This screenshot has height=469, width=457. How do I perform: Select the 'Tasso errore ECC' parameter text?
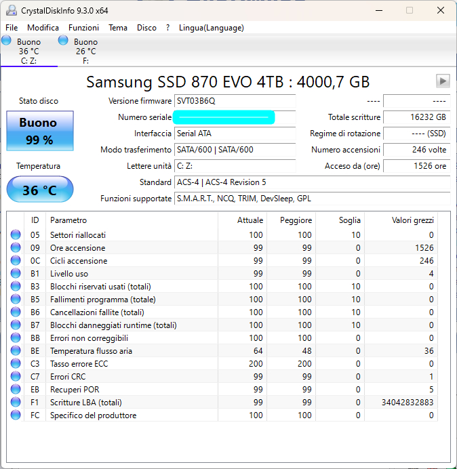pyautogui.click(x=79, y=364)
